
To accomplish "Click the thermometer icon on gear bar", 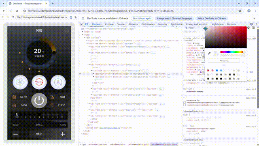I will click(x=17, y=114).
